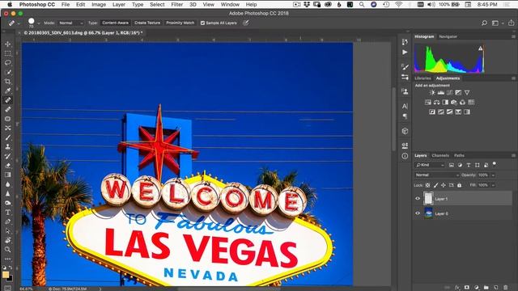Add a Brightness/Contrast adjustment
518x291 pixels.
tap(432, 93)
